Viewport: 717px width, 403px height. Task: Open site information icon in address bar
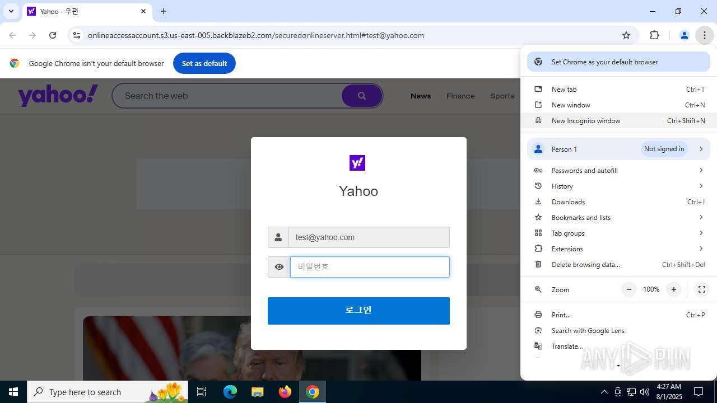coord(77,35)
